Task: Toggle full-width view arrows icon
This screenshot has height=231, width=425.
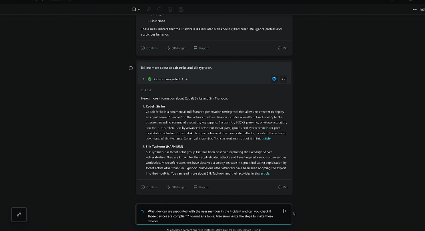Action: point(415,10)
